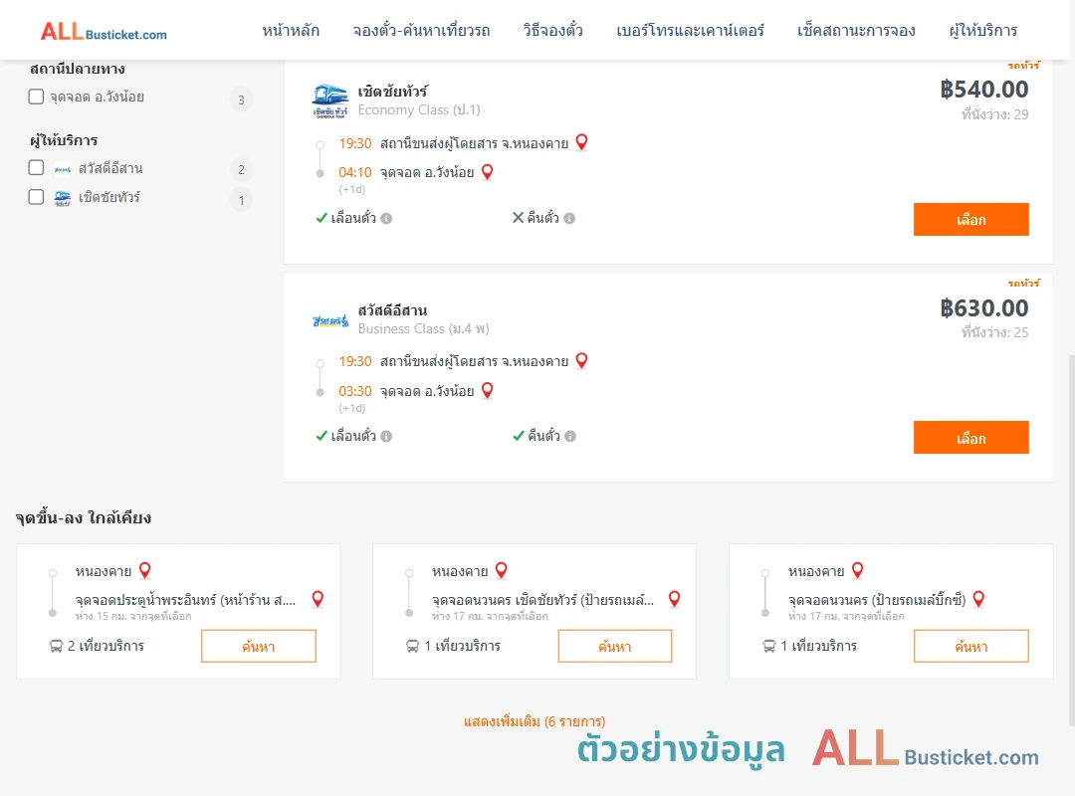Tick the สวัสดีอีสาน operator checkbox
1075x796 pixels.
click(x=37, y=168)
